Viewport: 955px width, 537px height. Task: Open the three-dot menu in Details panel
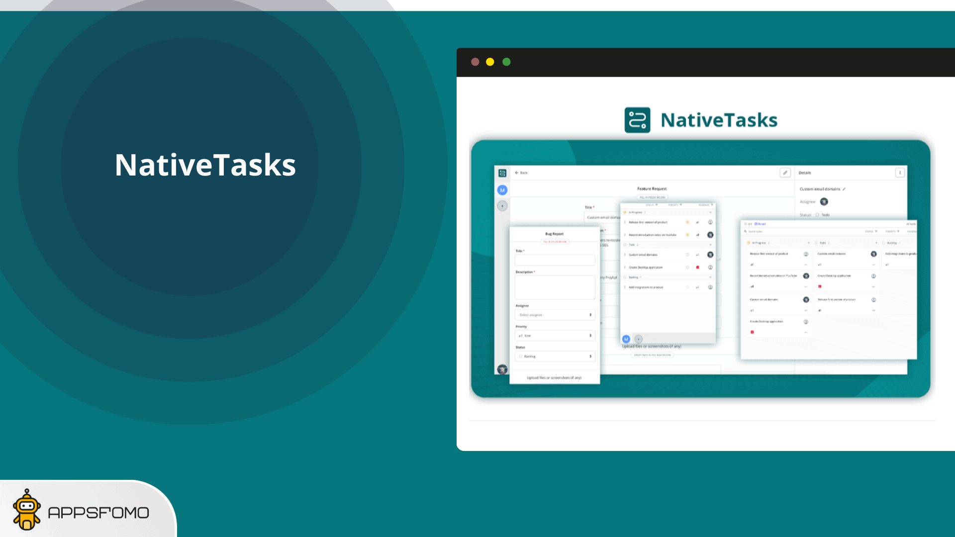click(x=900, y=173)
